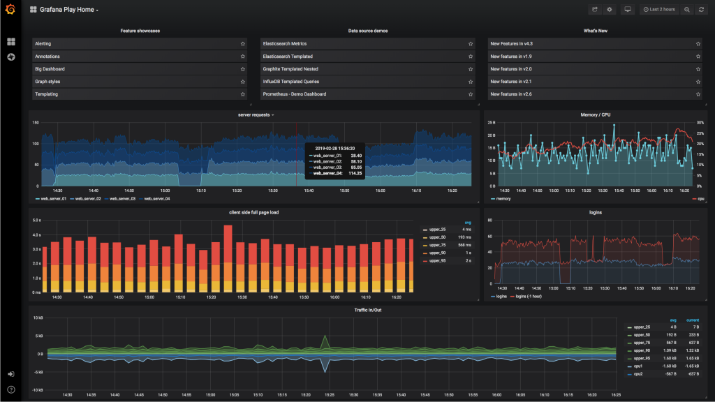Expand the server requests panel title menu
This screenshot has width=715, height=402.
point(256,114)
